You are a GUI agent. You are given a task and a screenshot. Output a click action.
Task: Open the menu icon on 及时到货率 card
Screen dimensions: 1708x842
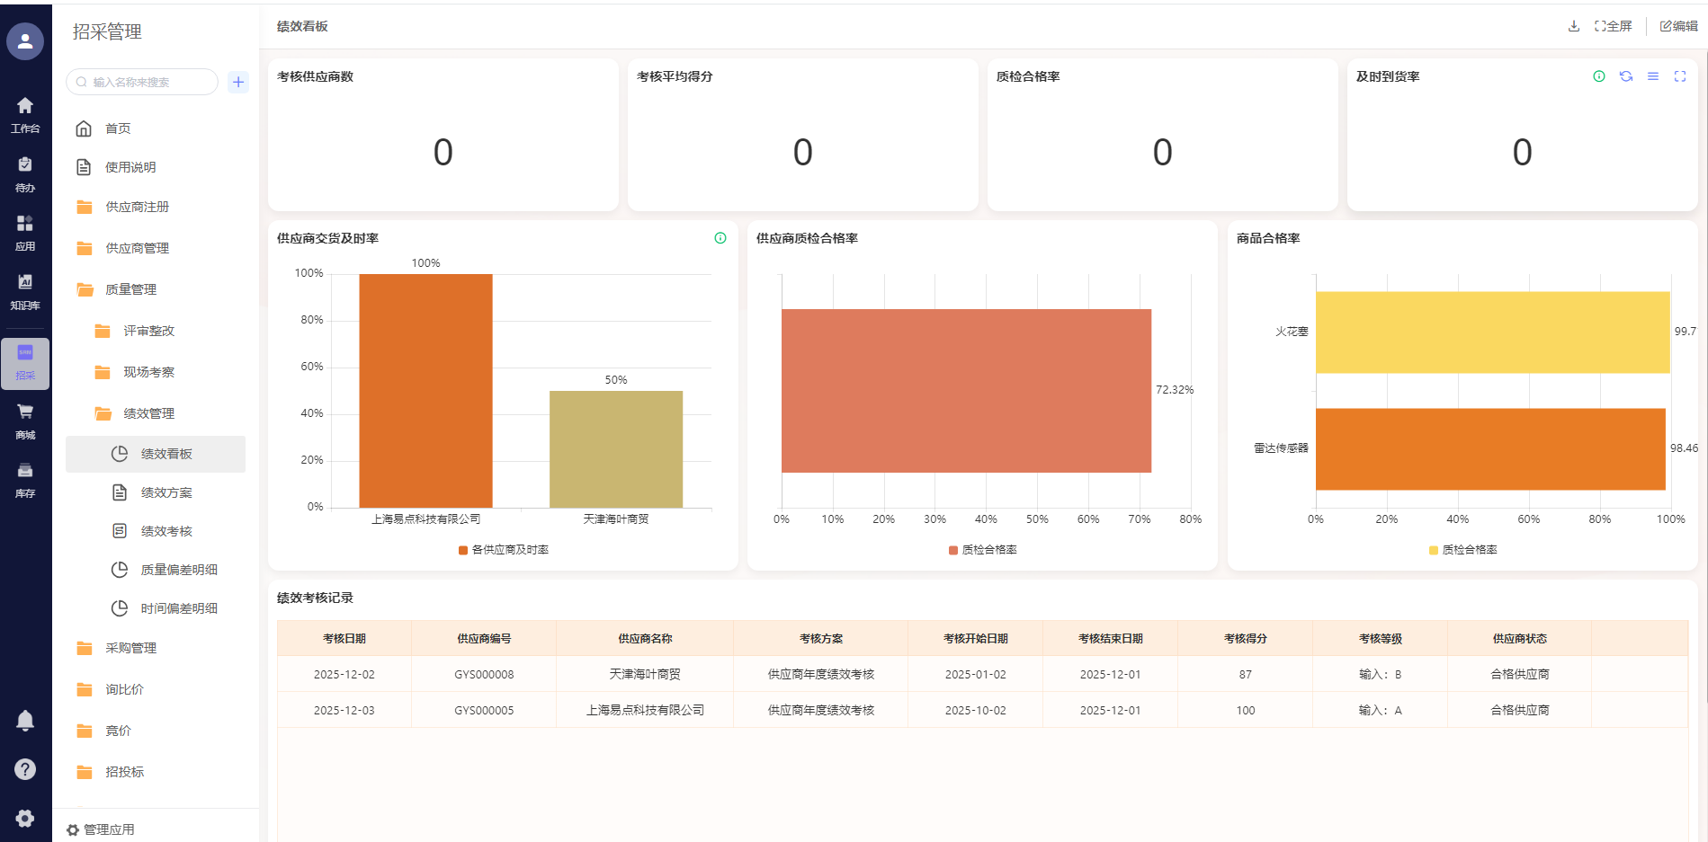click(x=1652, y=76)
